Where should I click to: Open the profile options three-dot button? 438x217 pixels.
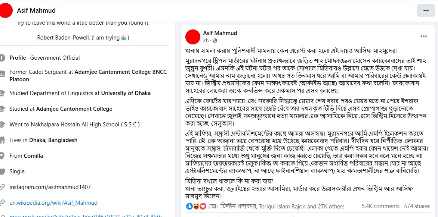point(426,10)
